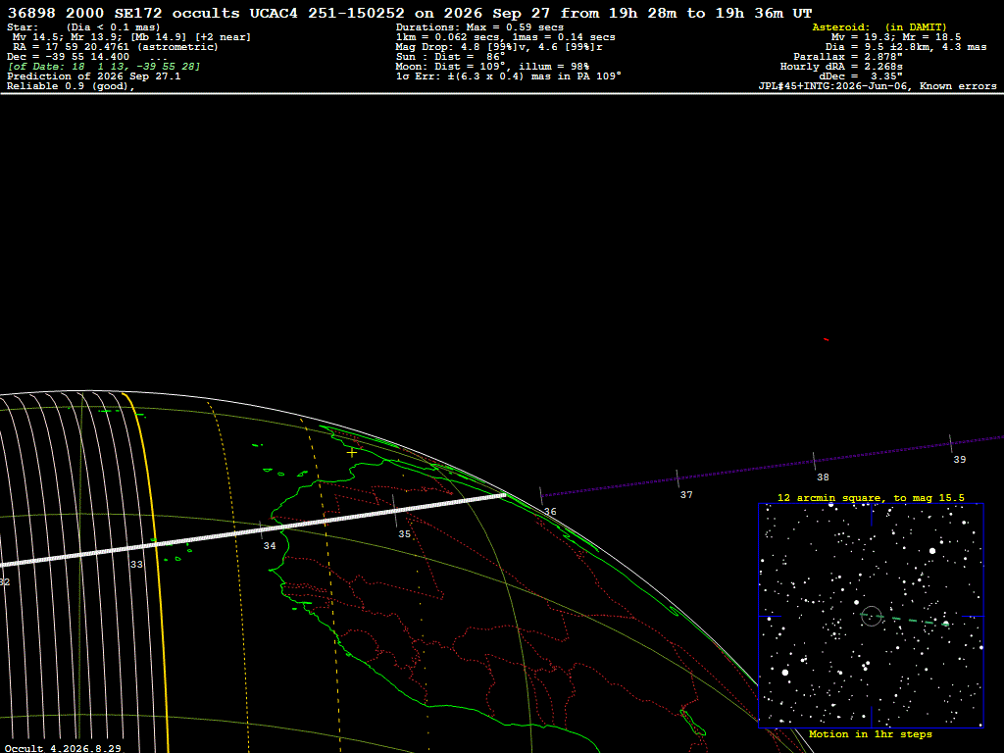Select the minute 34 tick mark
Viewport: 1004px width, 753px height.
[261, 528]
